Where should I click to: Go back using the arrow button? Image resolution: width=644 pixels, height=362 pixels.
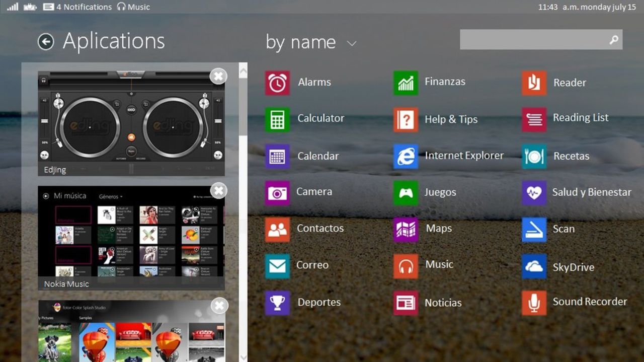(45, 41)
